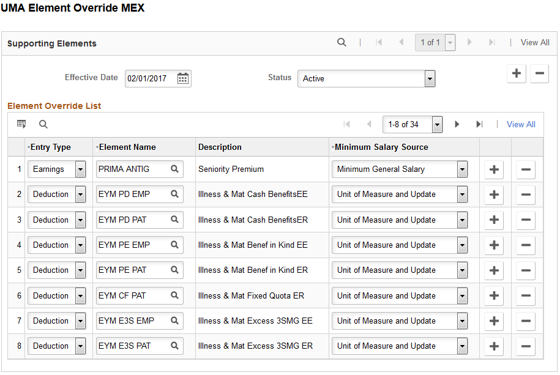560x375 pixels.
Task: Look up element name EYM PD PAT
Action: (174, 219)
